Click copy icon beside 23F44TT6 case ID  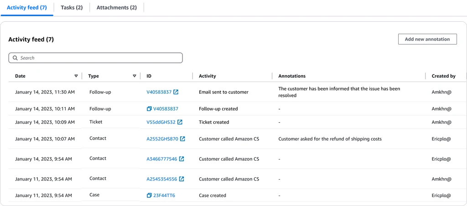(x=149, y=196)
